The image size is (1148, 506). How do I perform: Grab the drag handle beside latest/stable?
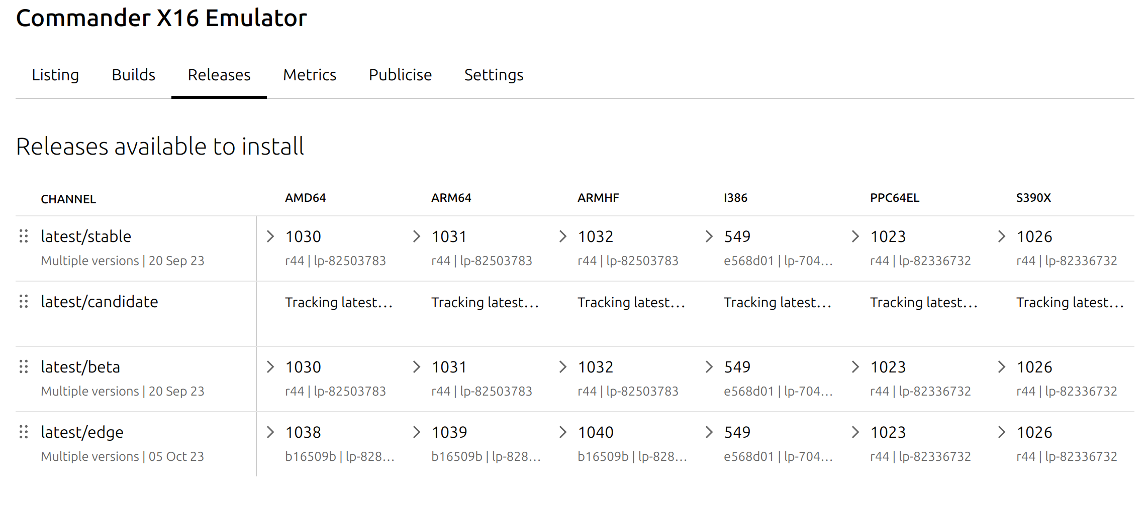pyautogui.click(x=23, y=236)
